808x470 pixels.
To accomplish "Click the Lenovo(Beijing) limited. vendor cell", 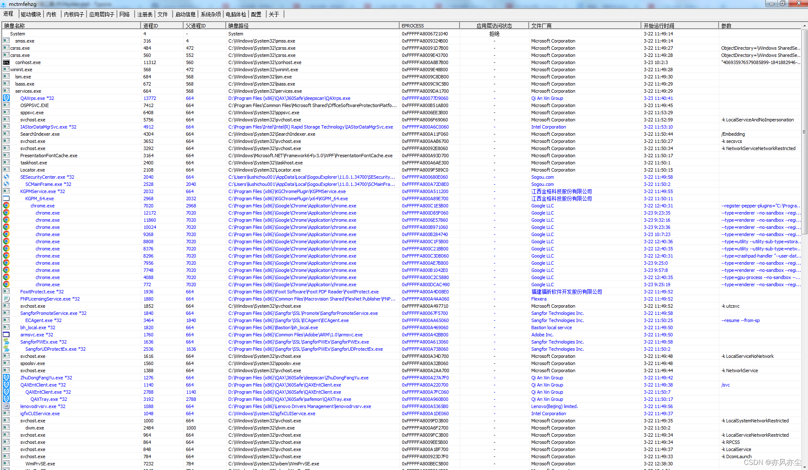I will [x=554, y=406].
